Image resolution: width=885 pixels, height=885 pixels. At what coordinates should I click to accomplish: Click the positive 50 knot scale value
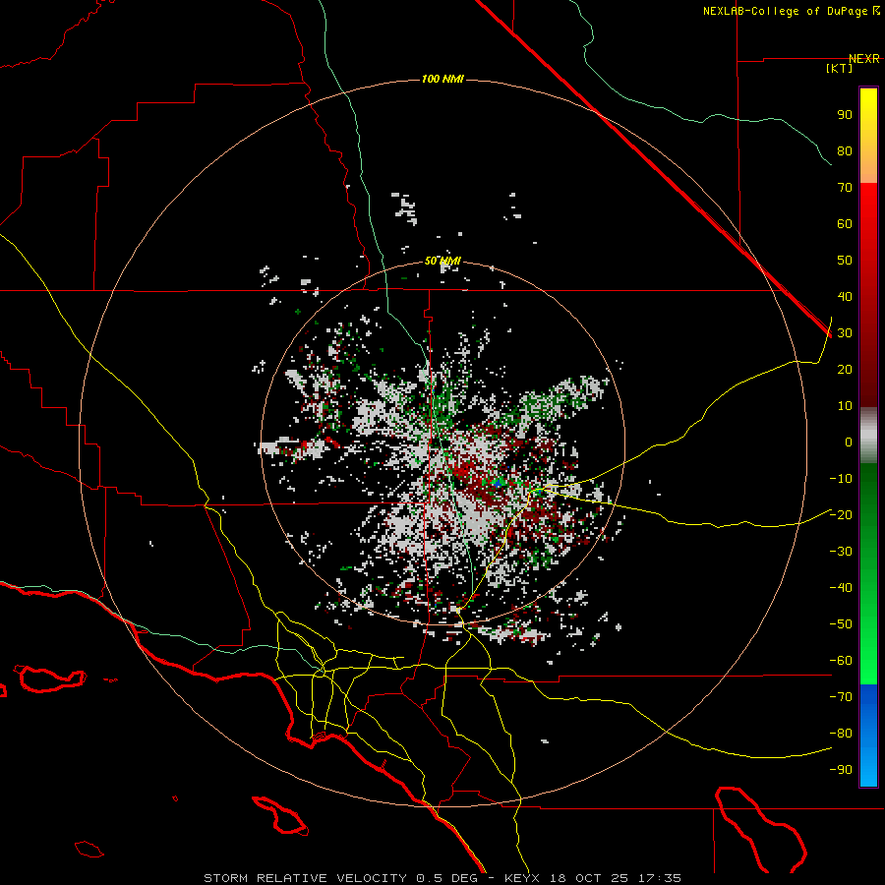point(845,261)
